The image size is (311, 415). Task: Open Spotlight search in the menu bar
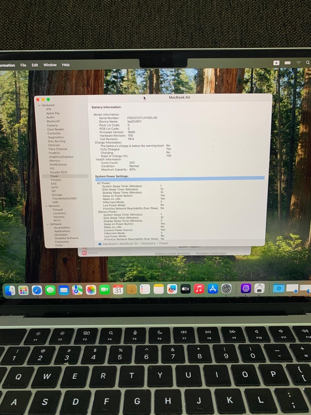pos(308,63)
